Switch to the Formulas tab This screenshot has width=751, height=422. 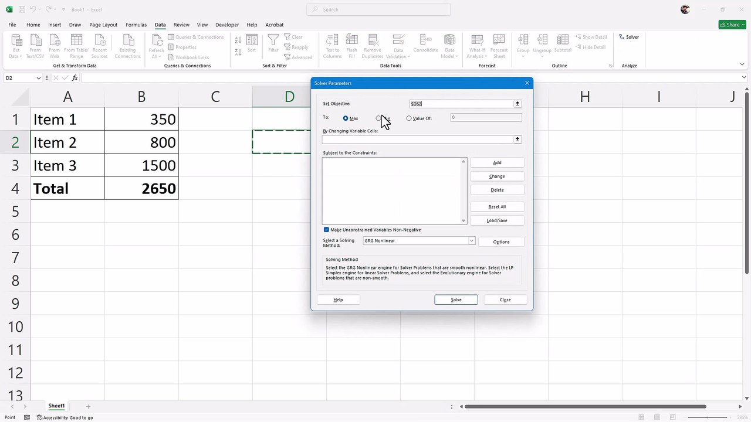(x=136, y=25)
